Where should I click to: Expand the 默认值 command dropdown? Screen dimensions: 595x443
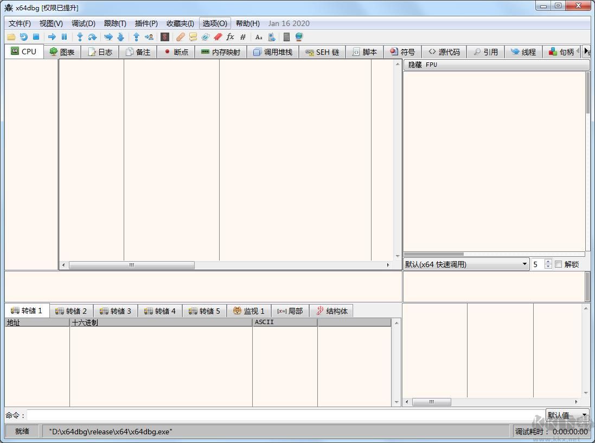(x=567, y=415)
